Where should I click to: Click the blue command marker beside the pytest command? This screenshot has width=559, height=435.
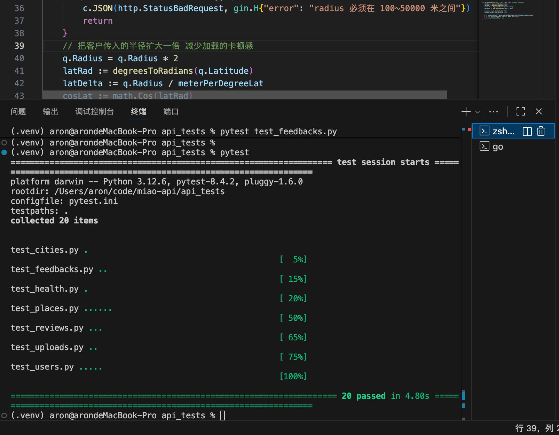tap(4, 152)
